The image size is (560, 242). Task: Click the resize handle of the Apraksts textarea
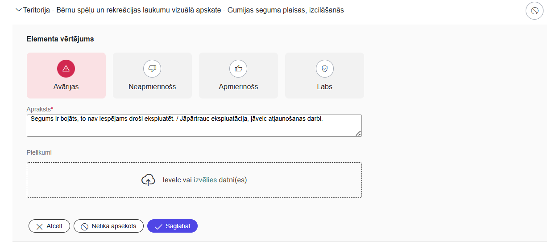point(358,133)
